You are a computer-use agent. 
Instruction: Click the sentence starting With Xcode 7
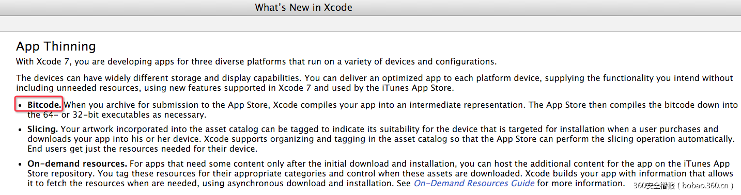(x=256, y=61)
